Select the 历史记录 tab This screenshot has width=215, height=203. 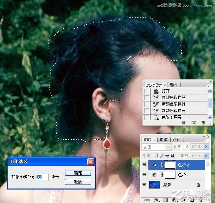point(154,85)
